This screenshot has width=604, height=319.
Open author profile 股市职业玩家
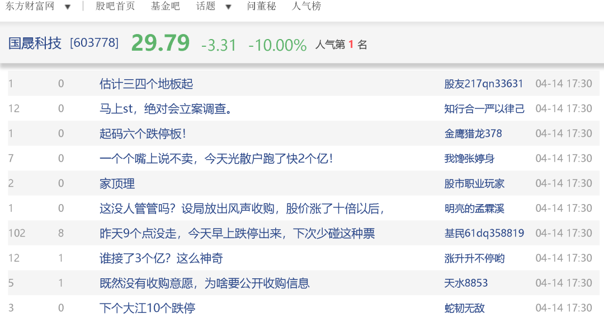click(x=474, y=183)
